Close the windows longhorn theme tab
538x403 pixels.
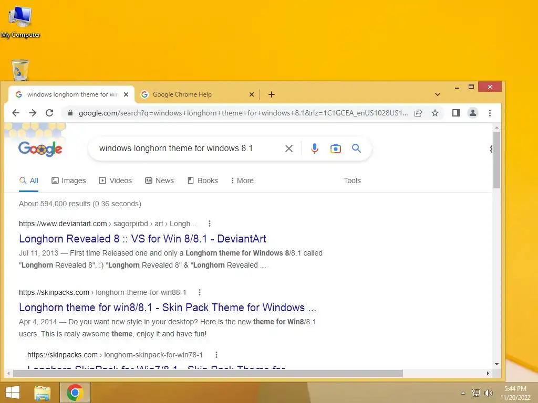[126, 94]
